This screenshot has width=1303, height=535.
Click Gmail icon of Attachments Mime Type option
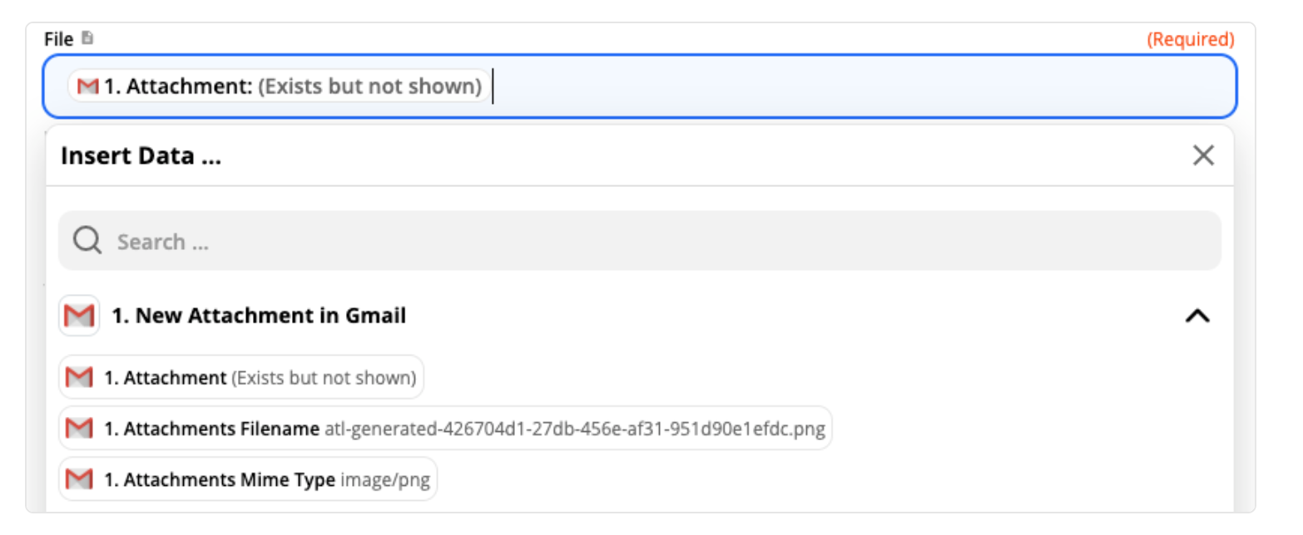point(79,479)
